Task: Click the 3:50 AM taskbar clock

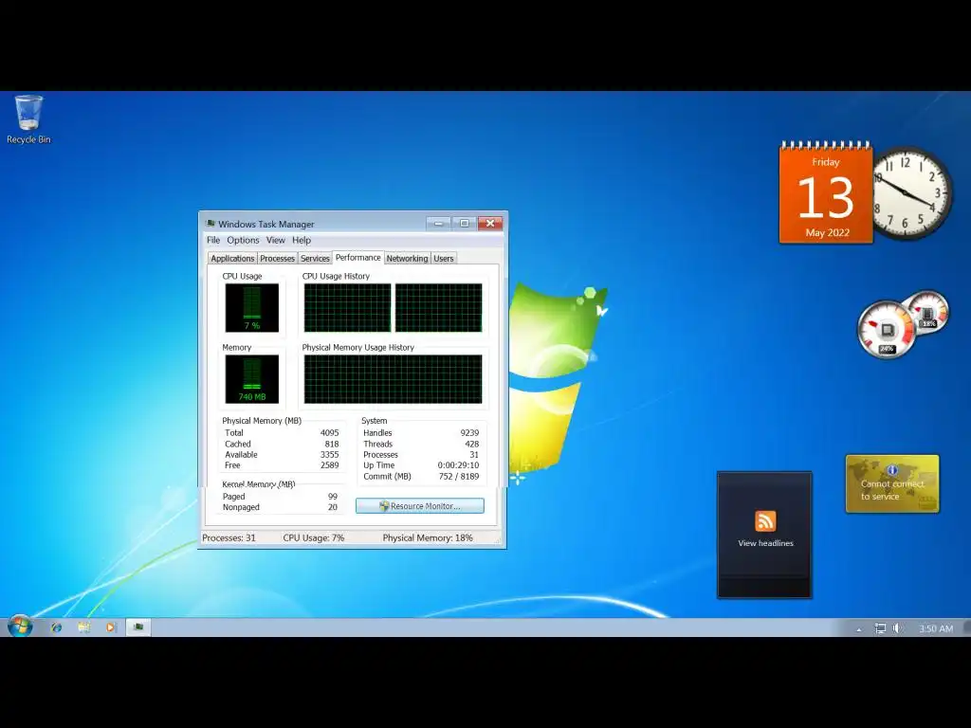Action: click(x=936, y=628)
